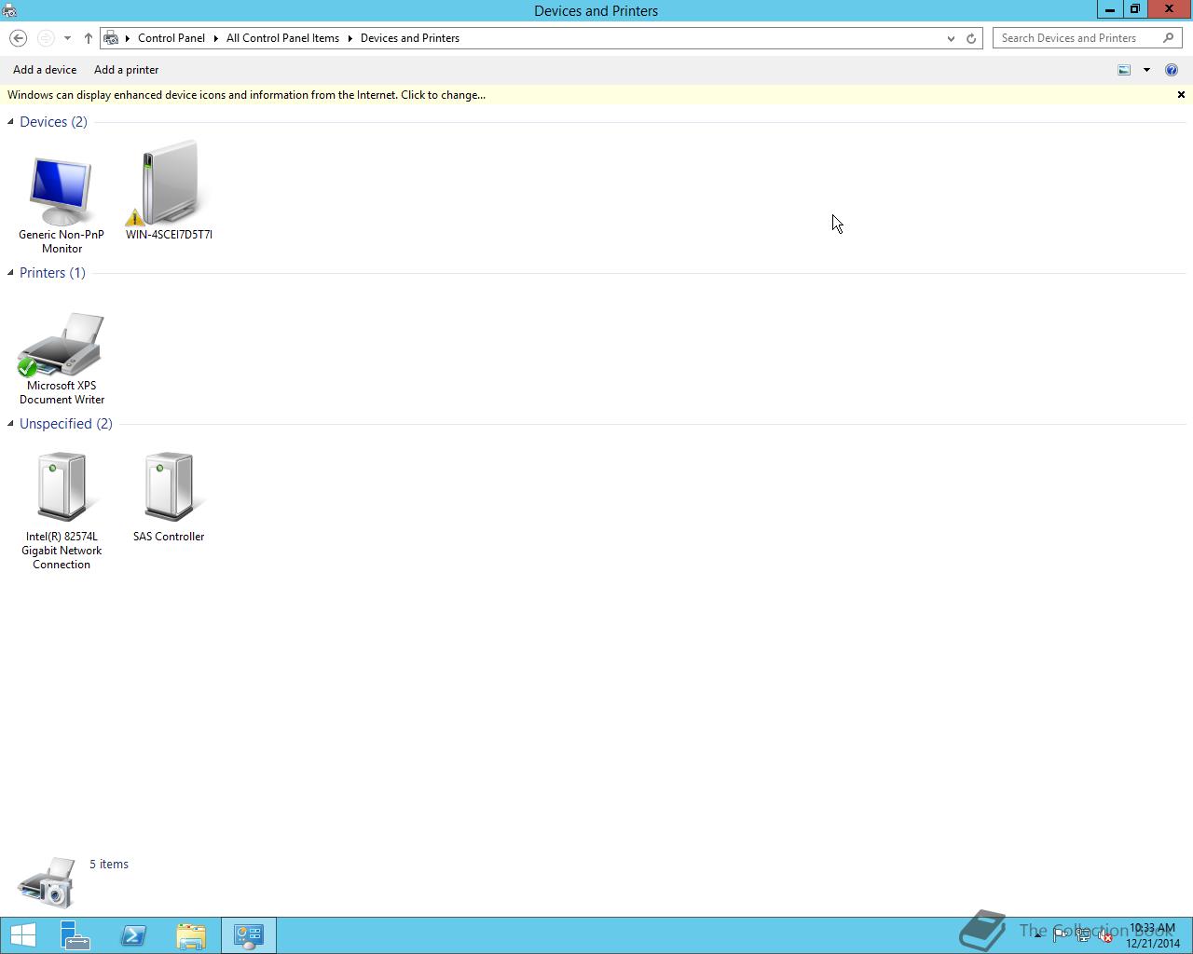Click the Devices (2) group header text
This screenshot has width=1193, height=954.
(x=53, y=122)
